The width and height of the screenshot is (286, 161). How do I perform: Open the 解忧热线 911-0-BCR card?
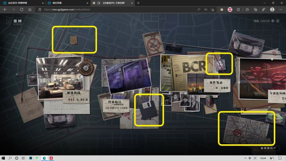point(76,96)
